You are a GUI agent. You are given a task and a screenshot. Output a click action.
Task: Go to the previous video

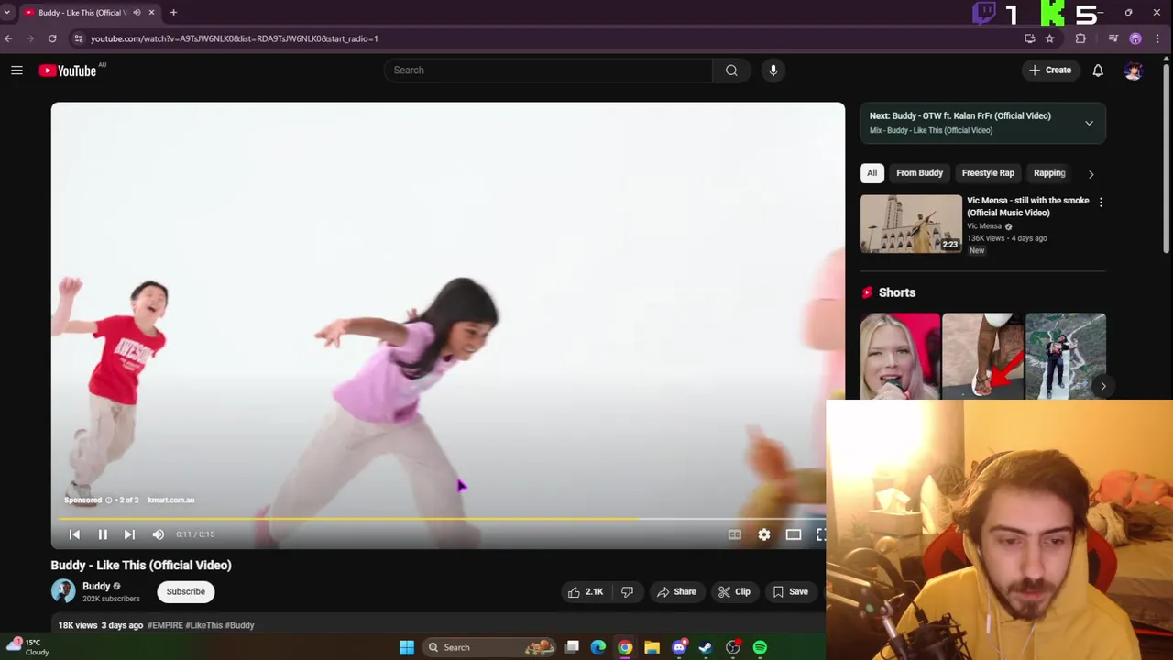click(x=74, y=534)
